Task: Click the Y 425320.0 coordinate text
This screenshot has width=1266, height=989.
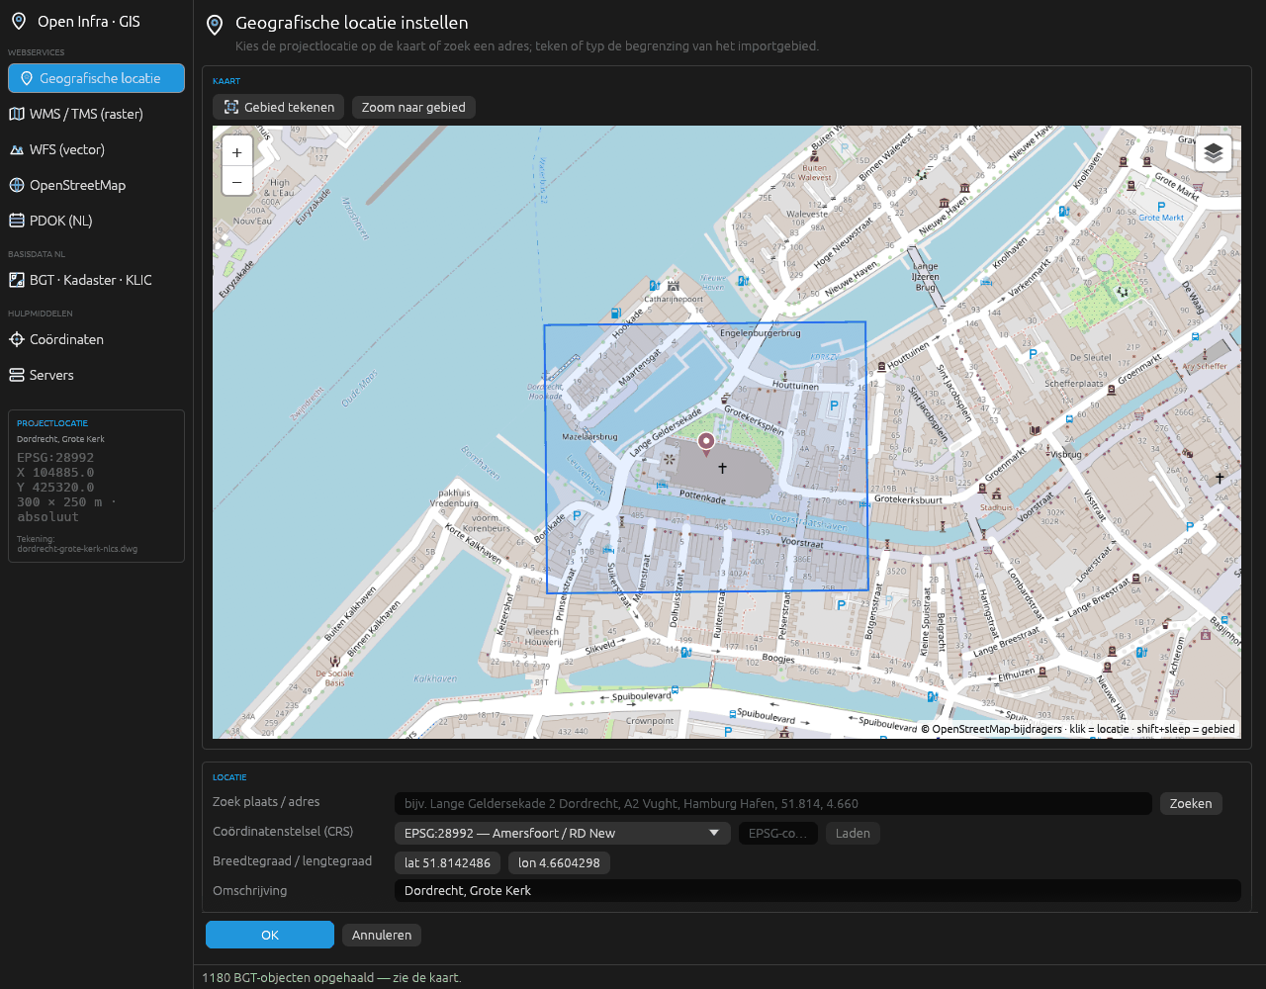Action: coord(55,488)
